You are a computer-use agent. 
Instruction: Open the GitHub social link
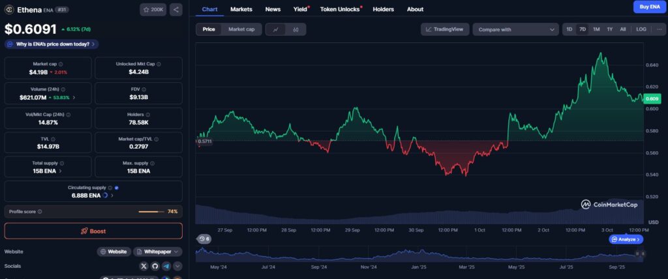click(x=155, y=266)
